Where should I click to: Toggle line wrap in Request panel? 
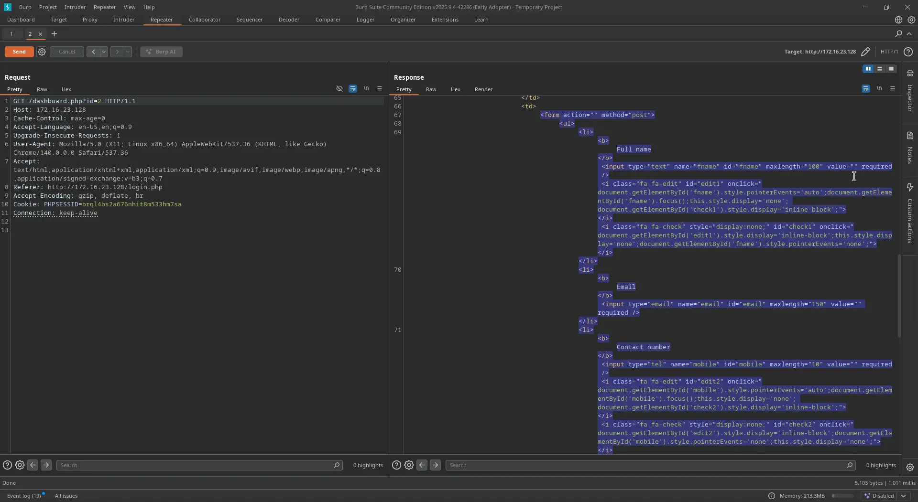coord(353,89)
